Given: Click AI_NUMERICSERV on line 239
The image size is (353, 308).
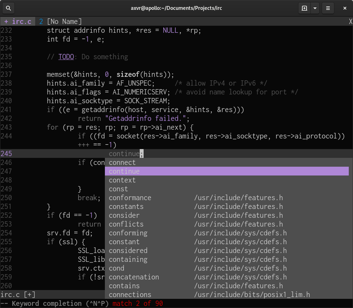Looking at the screenshot, I should coord(140,92).
